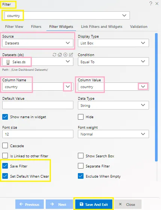Enable the Cascade checkbox
Viewport: 161px width, 210px height.
pos(5,146)
